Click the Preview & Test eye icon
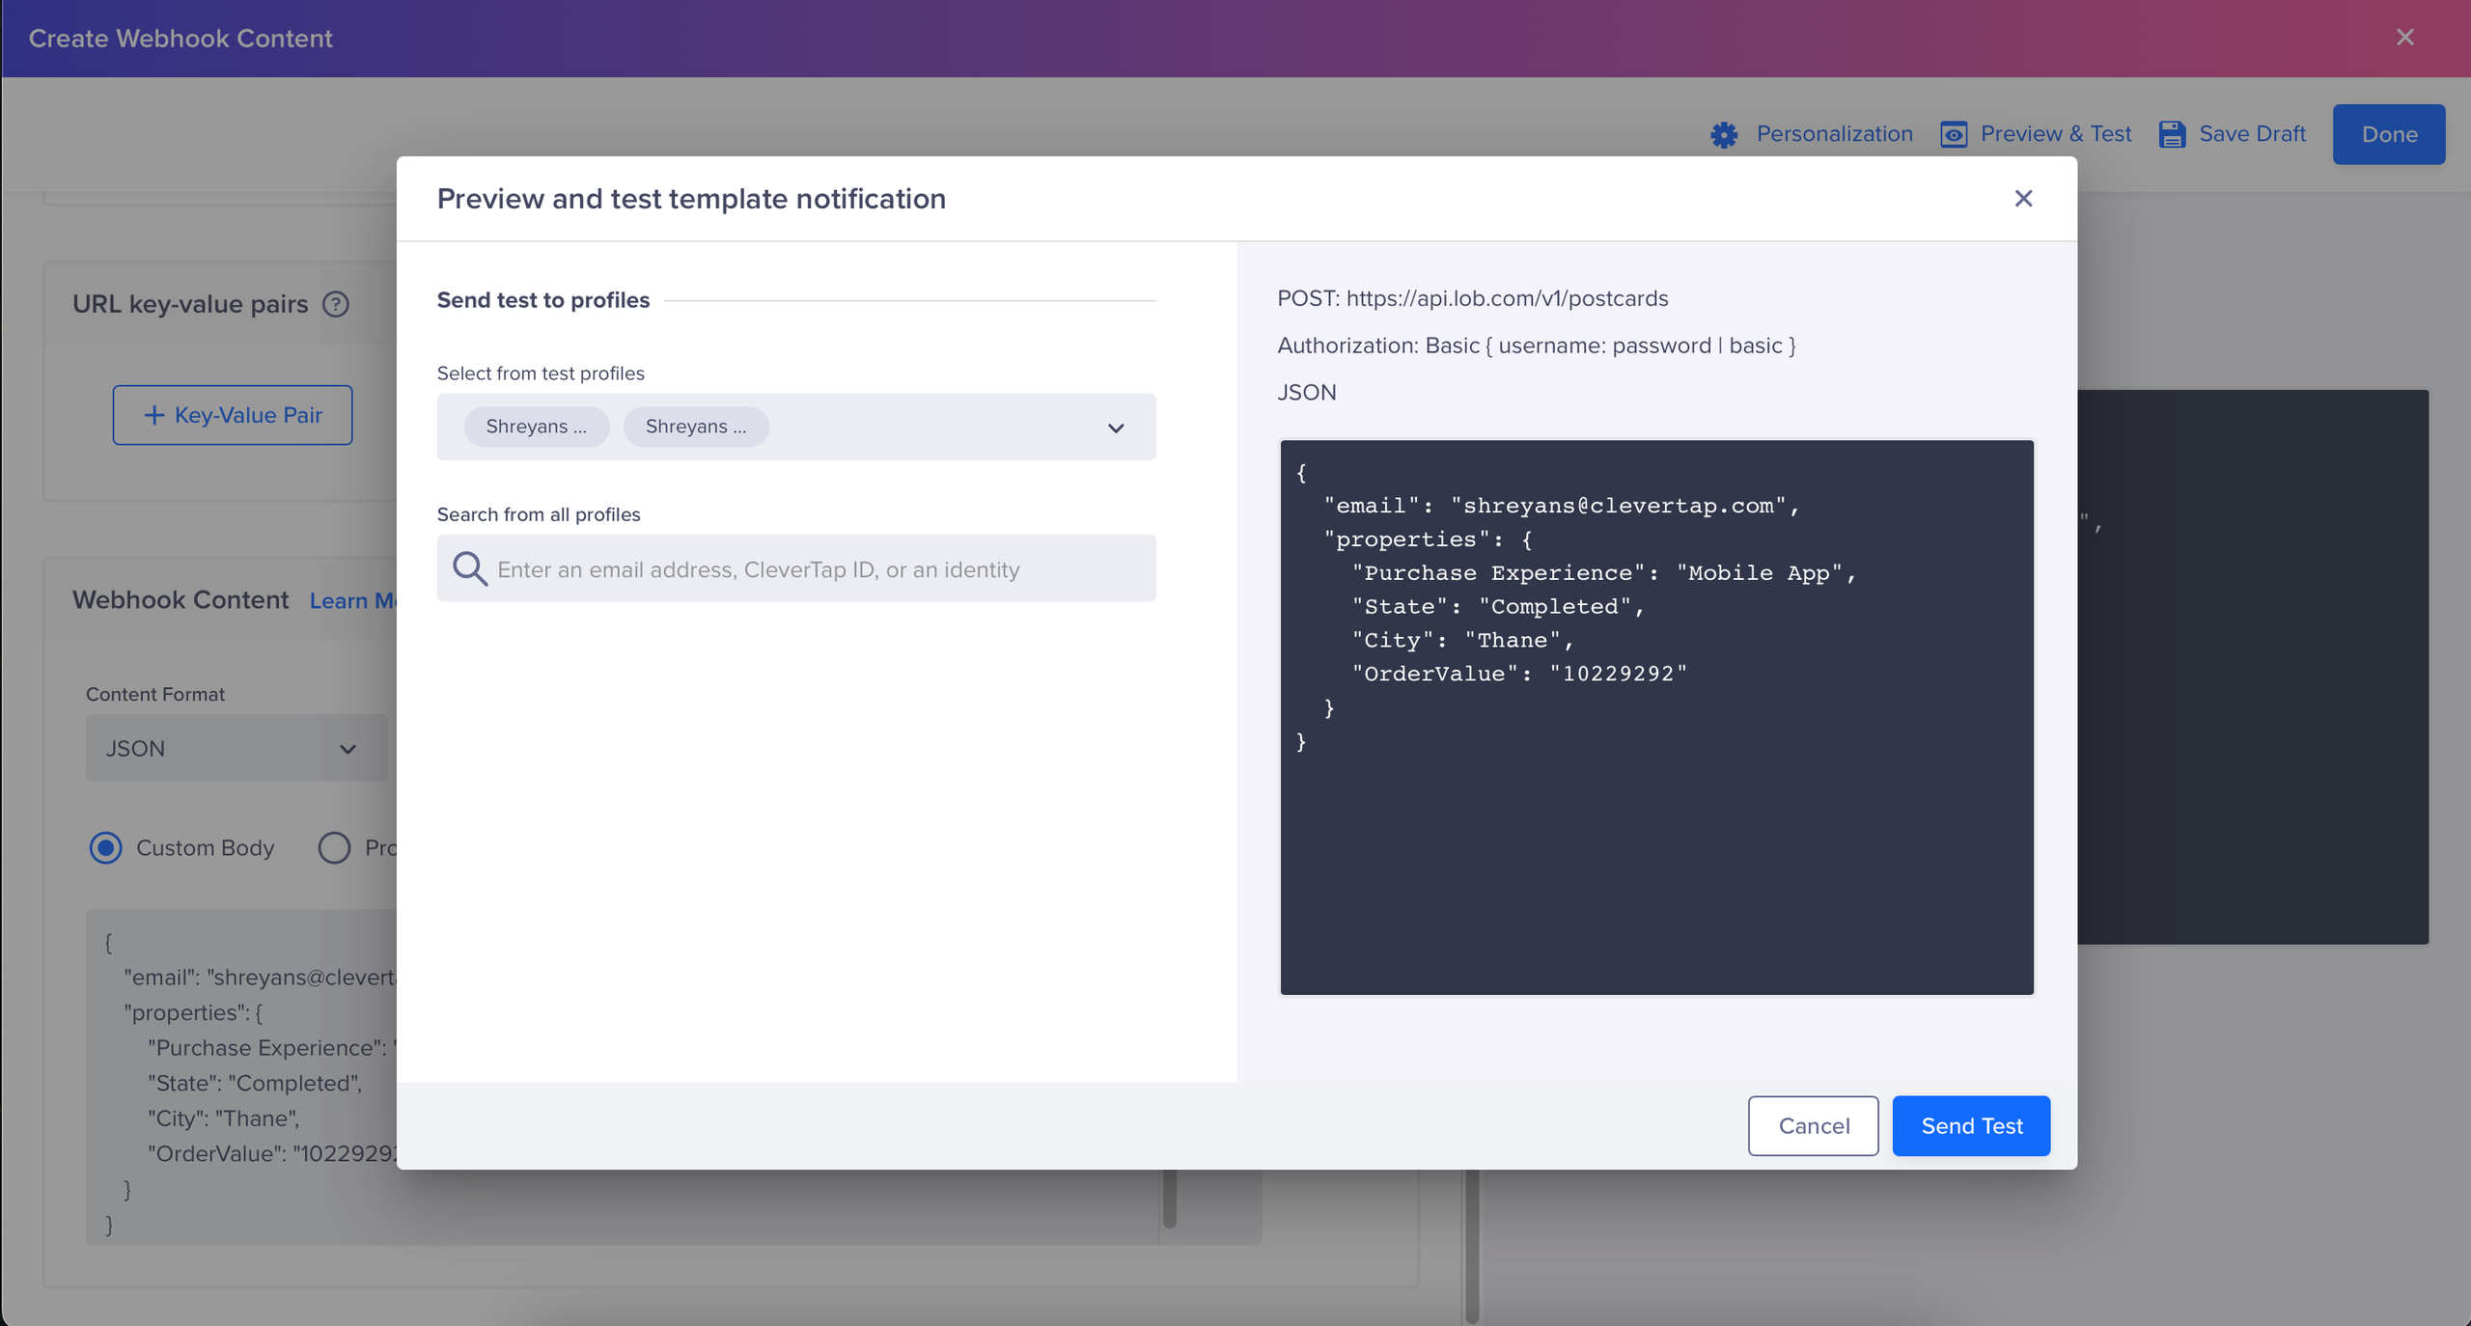2471x1326 pixels. click(x=1954, y=134)
